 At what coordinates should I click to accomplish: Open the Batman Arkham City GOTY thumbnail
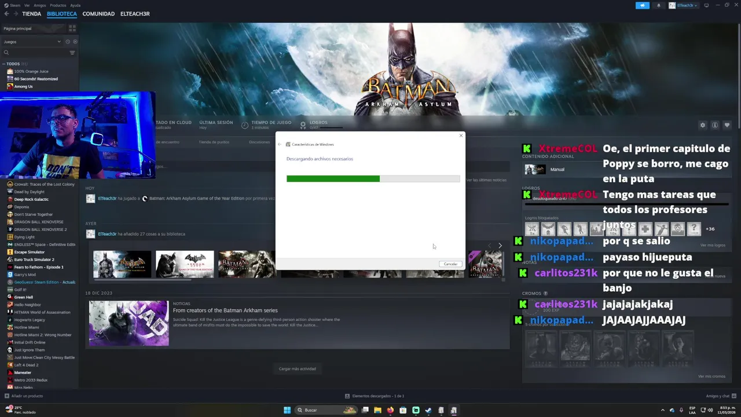(185, 264)
